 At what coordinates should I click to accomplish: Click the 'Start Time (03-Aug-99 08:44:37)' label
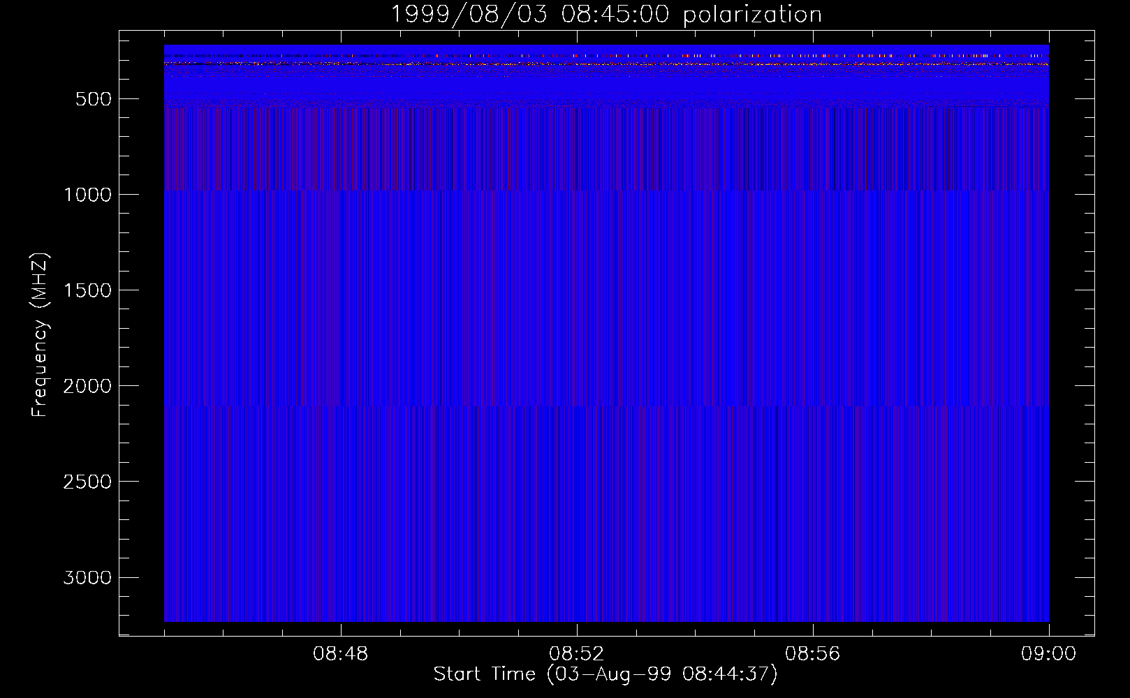[606, 674]
